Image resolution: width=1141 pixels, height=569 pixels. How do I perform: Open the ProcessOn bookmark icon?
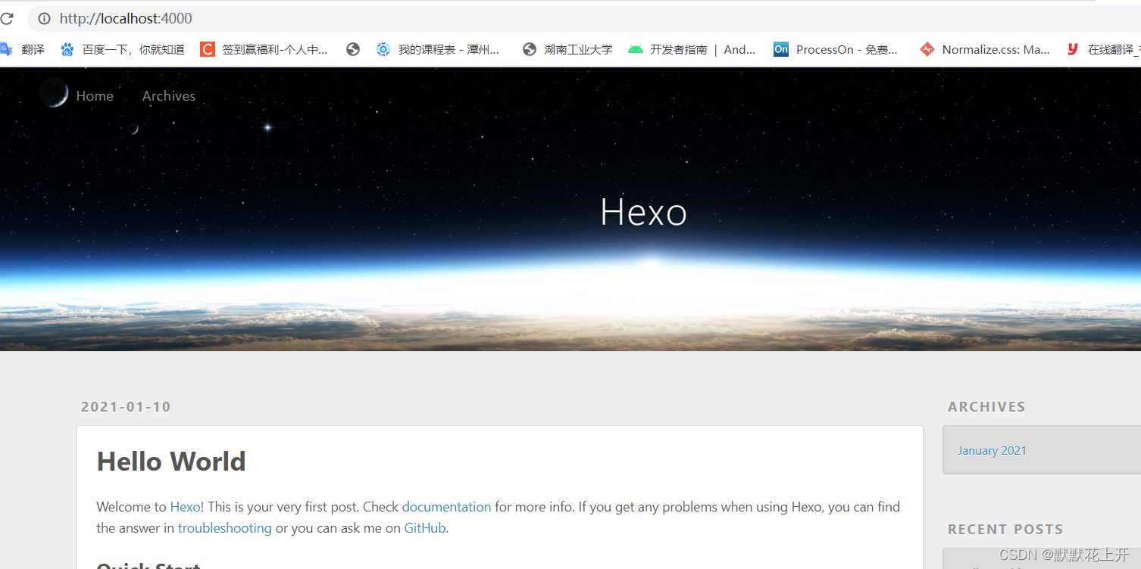(x=781, y=49)
